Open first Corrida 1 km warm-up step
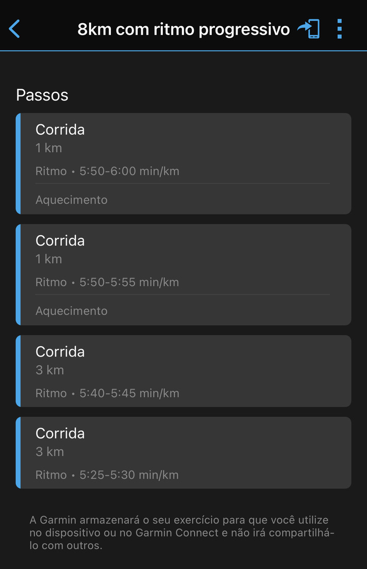This screenshot has width=367, height=569. pos(183,164)
